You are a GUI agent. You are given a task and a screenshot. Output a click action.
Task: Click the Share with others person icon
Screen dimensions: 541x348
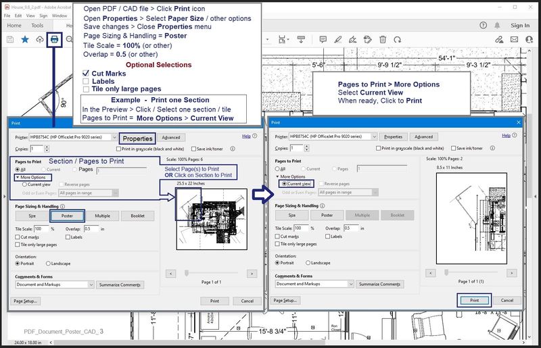[530, 40]
